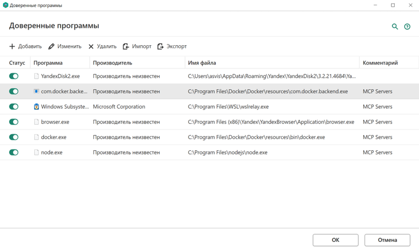The height and width of the screenshot is (251, 419).
Task: Click Удалить to remove the entry
Action: [x=103, y=46]
